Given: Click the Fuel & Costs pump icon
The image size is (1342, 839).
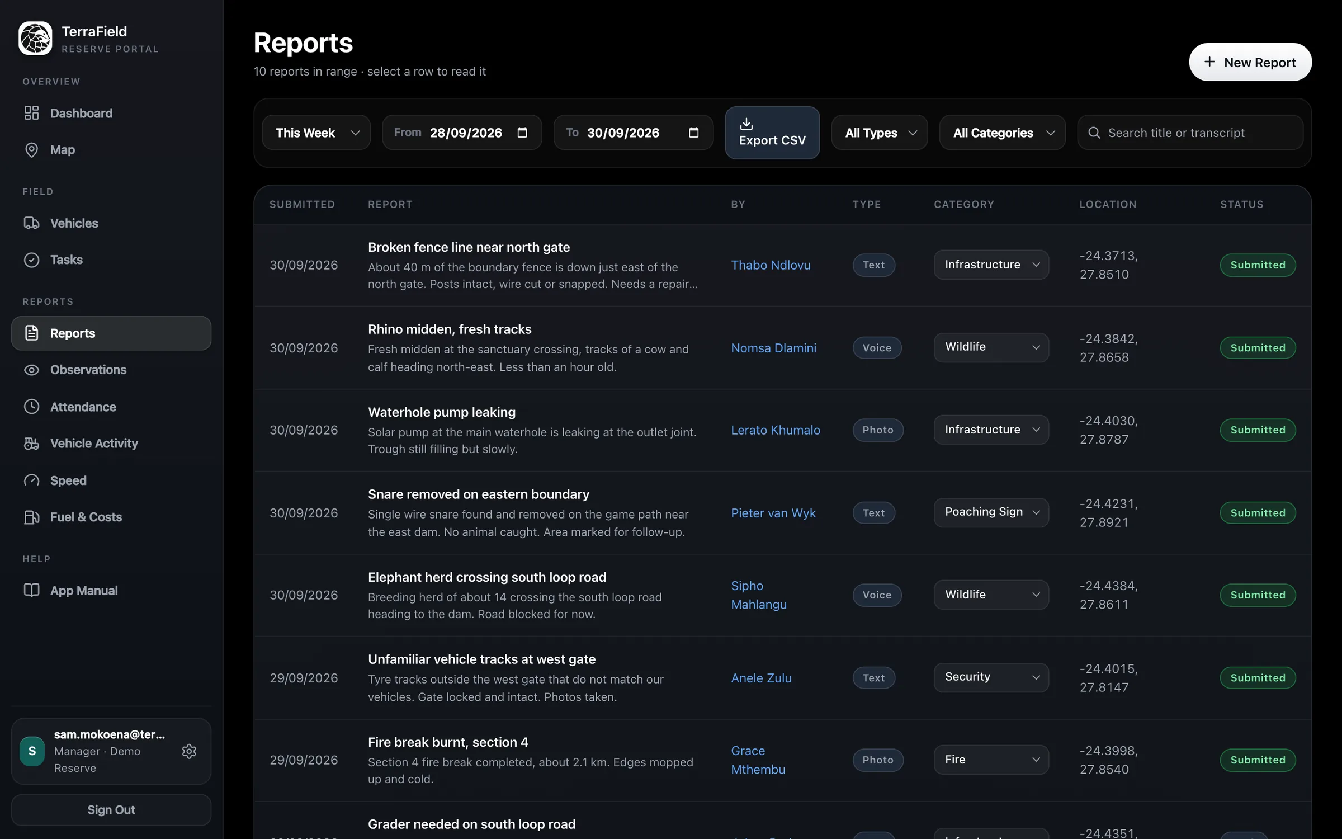Looking at the screenshot, I should [x=31, y=517].
